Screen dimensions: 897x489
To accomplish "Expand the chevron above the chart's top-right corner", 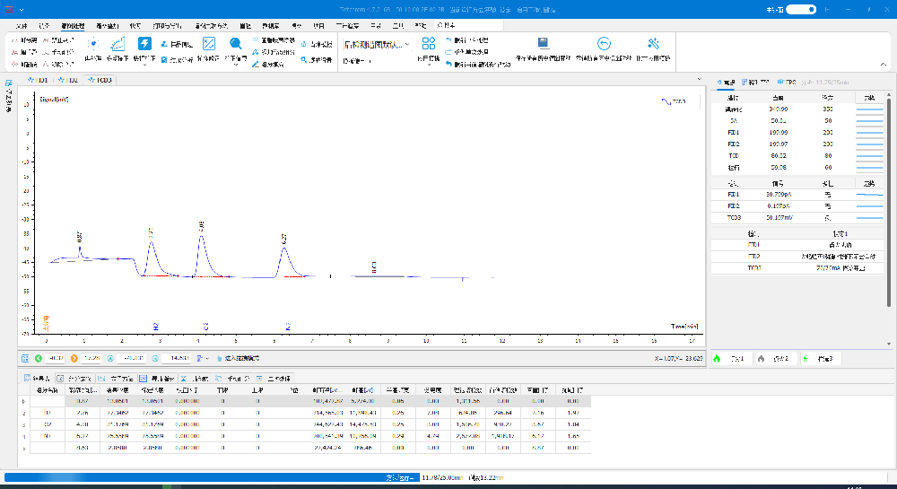I will [699, 79].
